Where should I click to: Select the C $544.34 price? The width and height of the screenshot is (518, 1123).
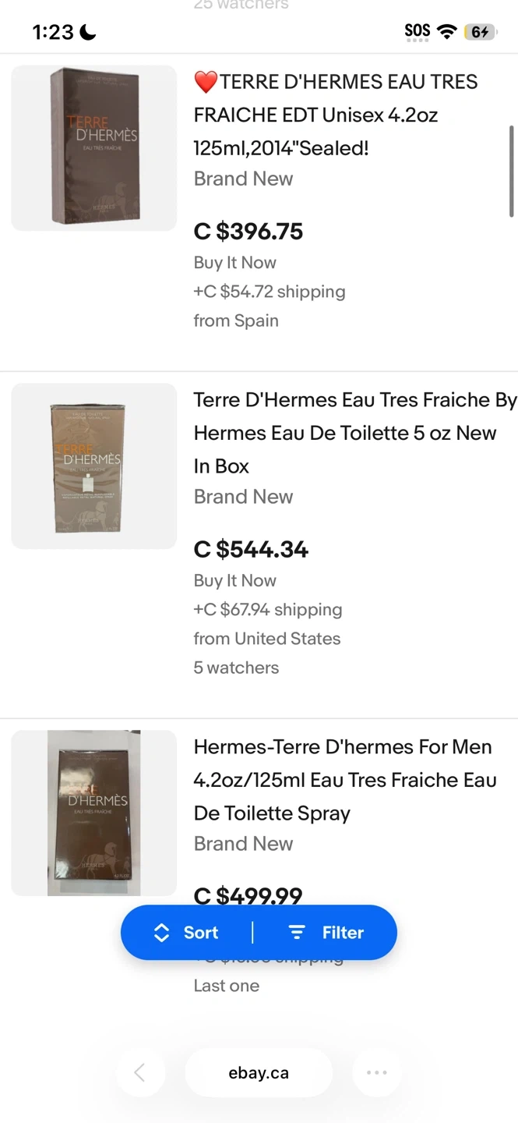[x=251, y=550]
